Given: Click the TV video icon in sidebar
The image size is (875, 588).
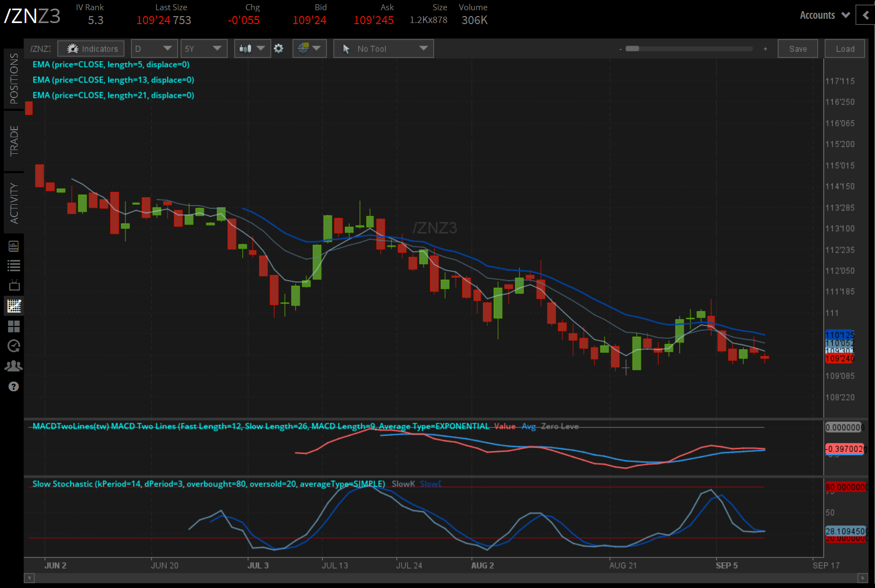Looking at the screenshot, I should tap(14, 286).
